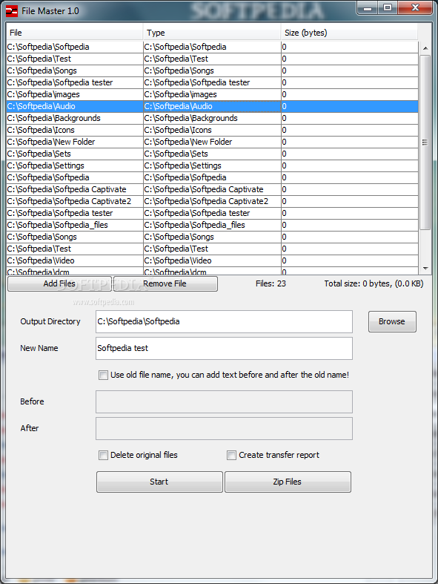Click the scrollbar up arrow of file list
Viewport: 438px width, 584px height.
(x=425, y=48)
